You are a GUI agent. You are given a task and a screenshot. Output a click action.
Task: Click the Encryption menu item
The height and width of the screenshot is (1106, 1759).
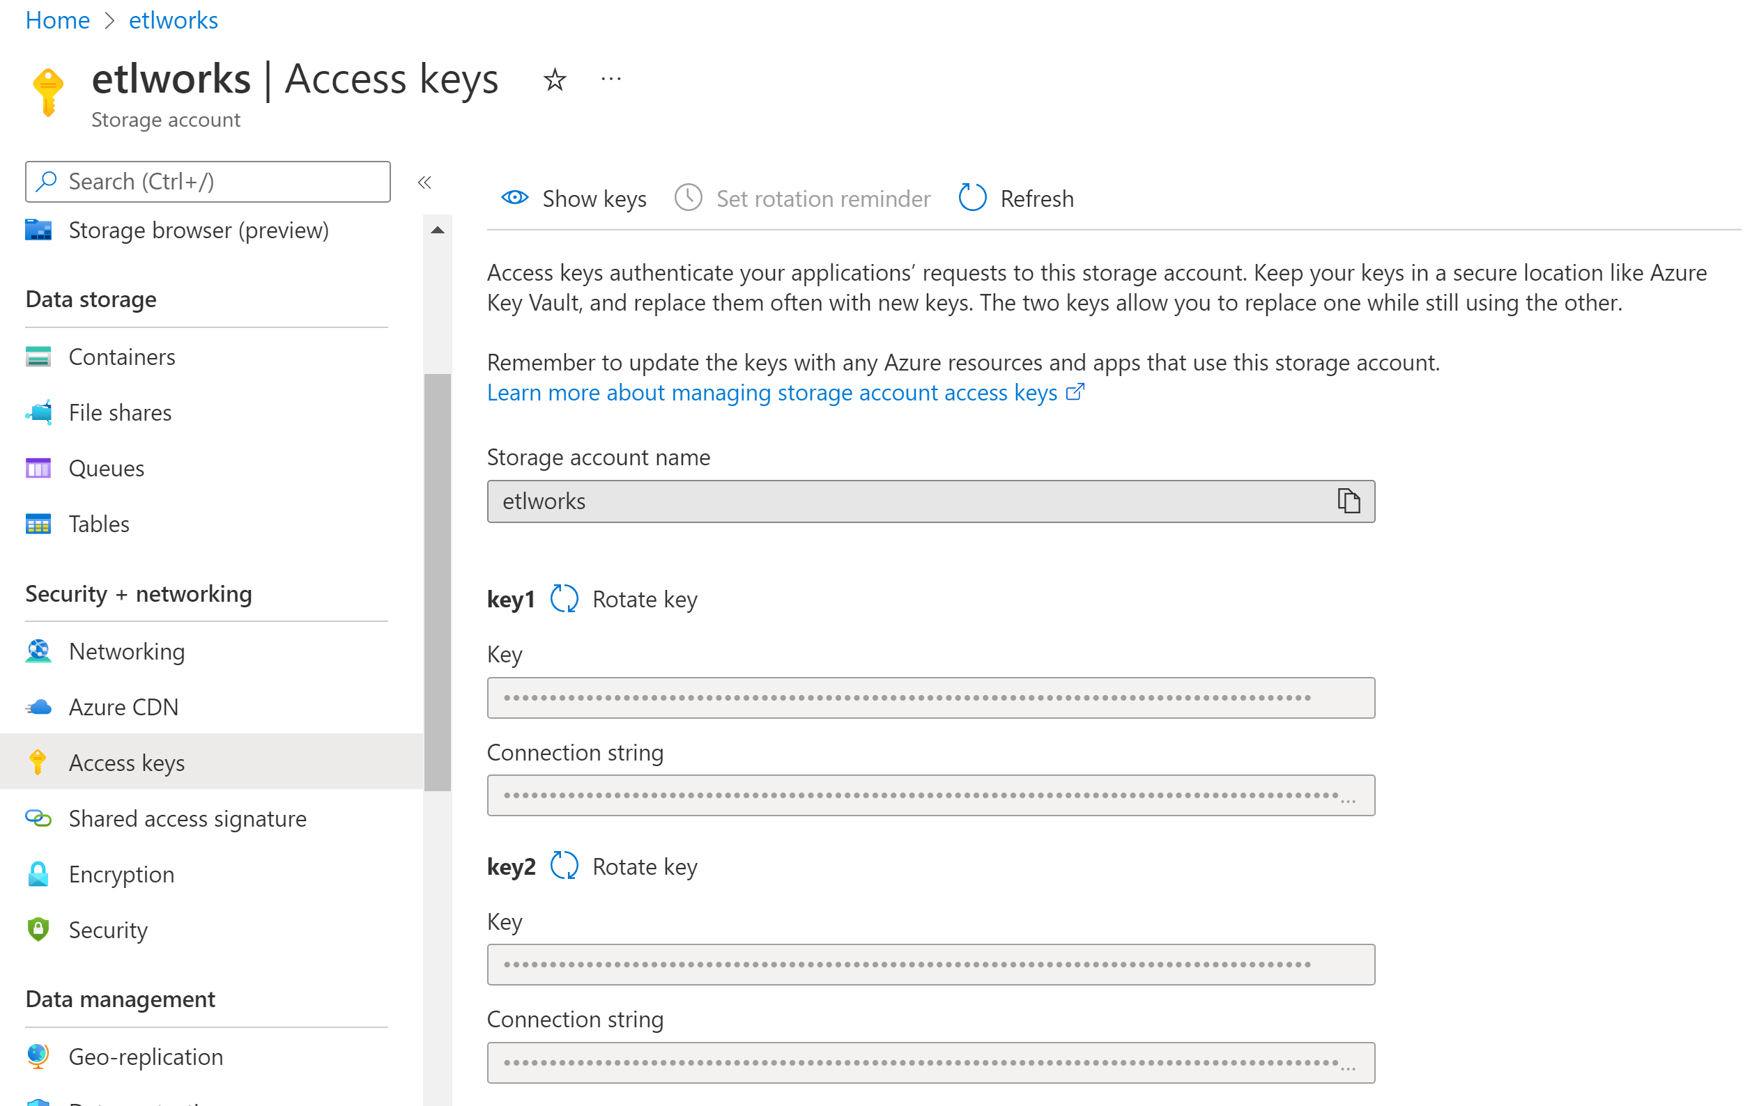pyautogui.click(x=120, y=873)
